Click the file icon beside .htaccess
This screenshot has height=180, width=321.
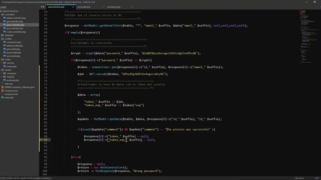pos(3,83)
